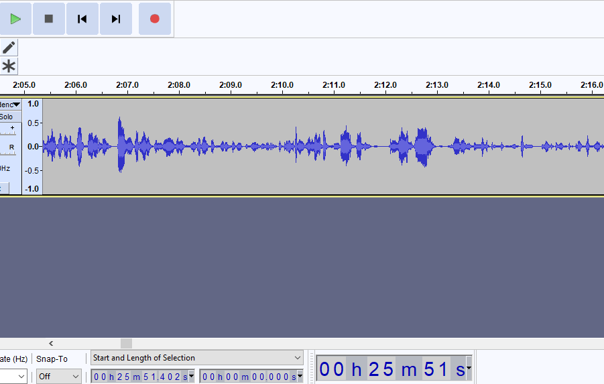The image size is (604, 384).
Task: Click the 2:10.0 mark on the timeline ruler
Action: [x=282, y=85]
